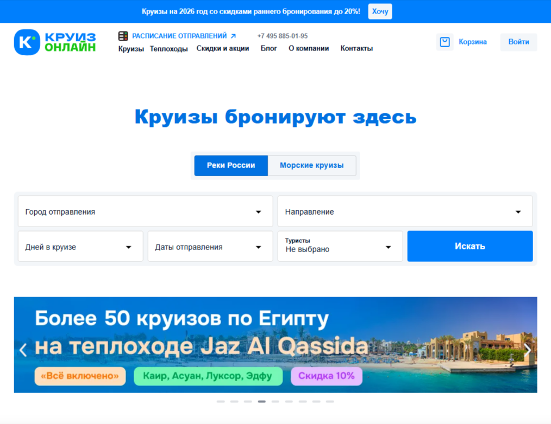551x424 pixels.
Task: Select the fifth carousel indicator dot
Action: point(274,402)
